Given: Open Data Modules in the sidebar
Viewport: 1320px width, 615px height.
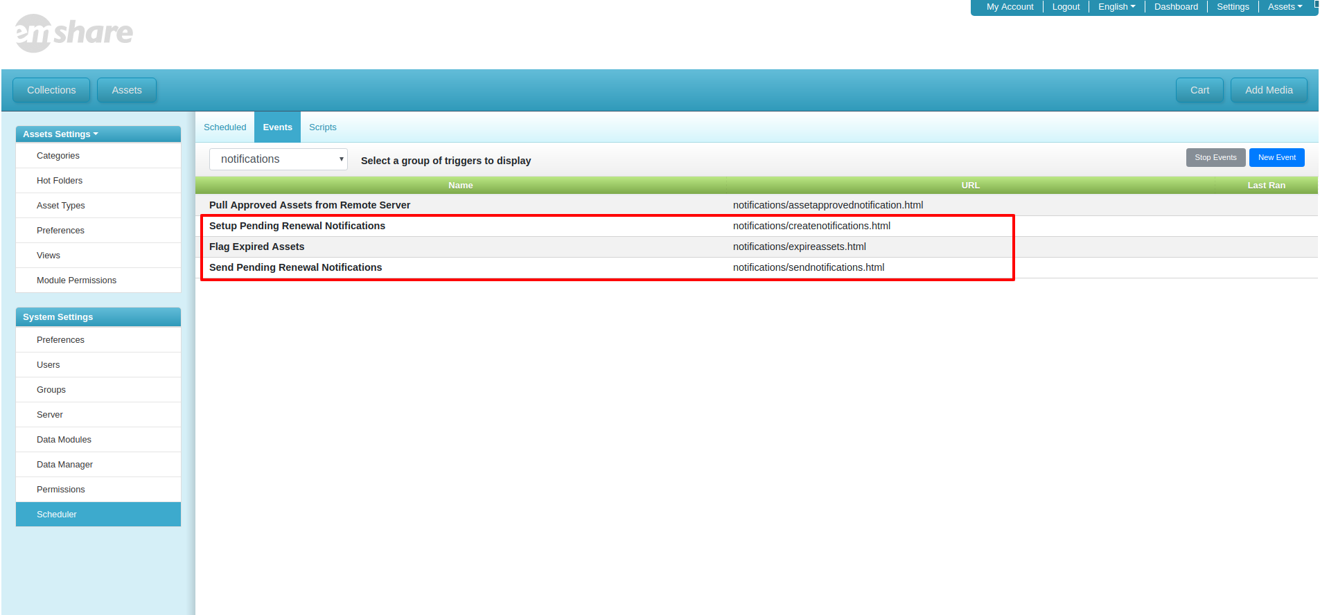Looking at the screenshot, I should [98, 440].
